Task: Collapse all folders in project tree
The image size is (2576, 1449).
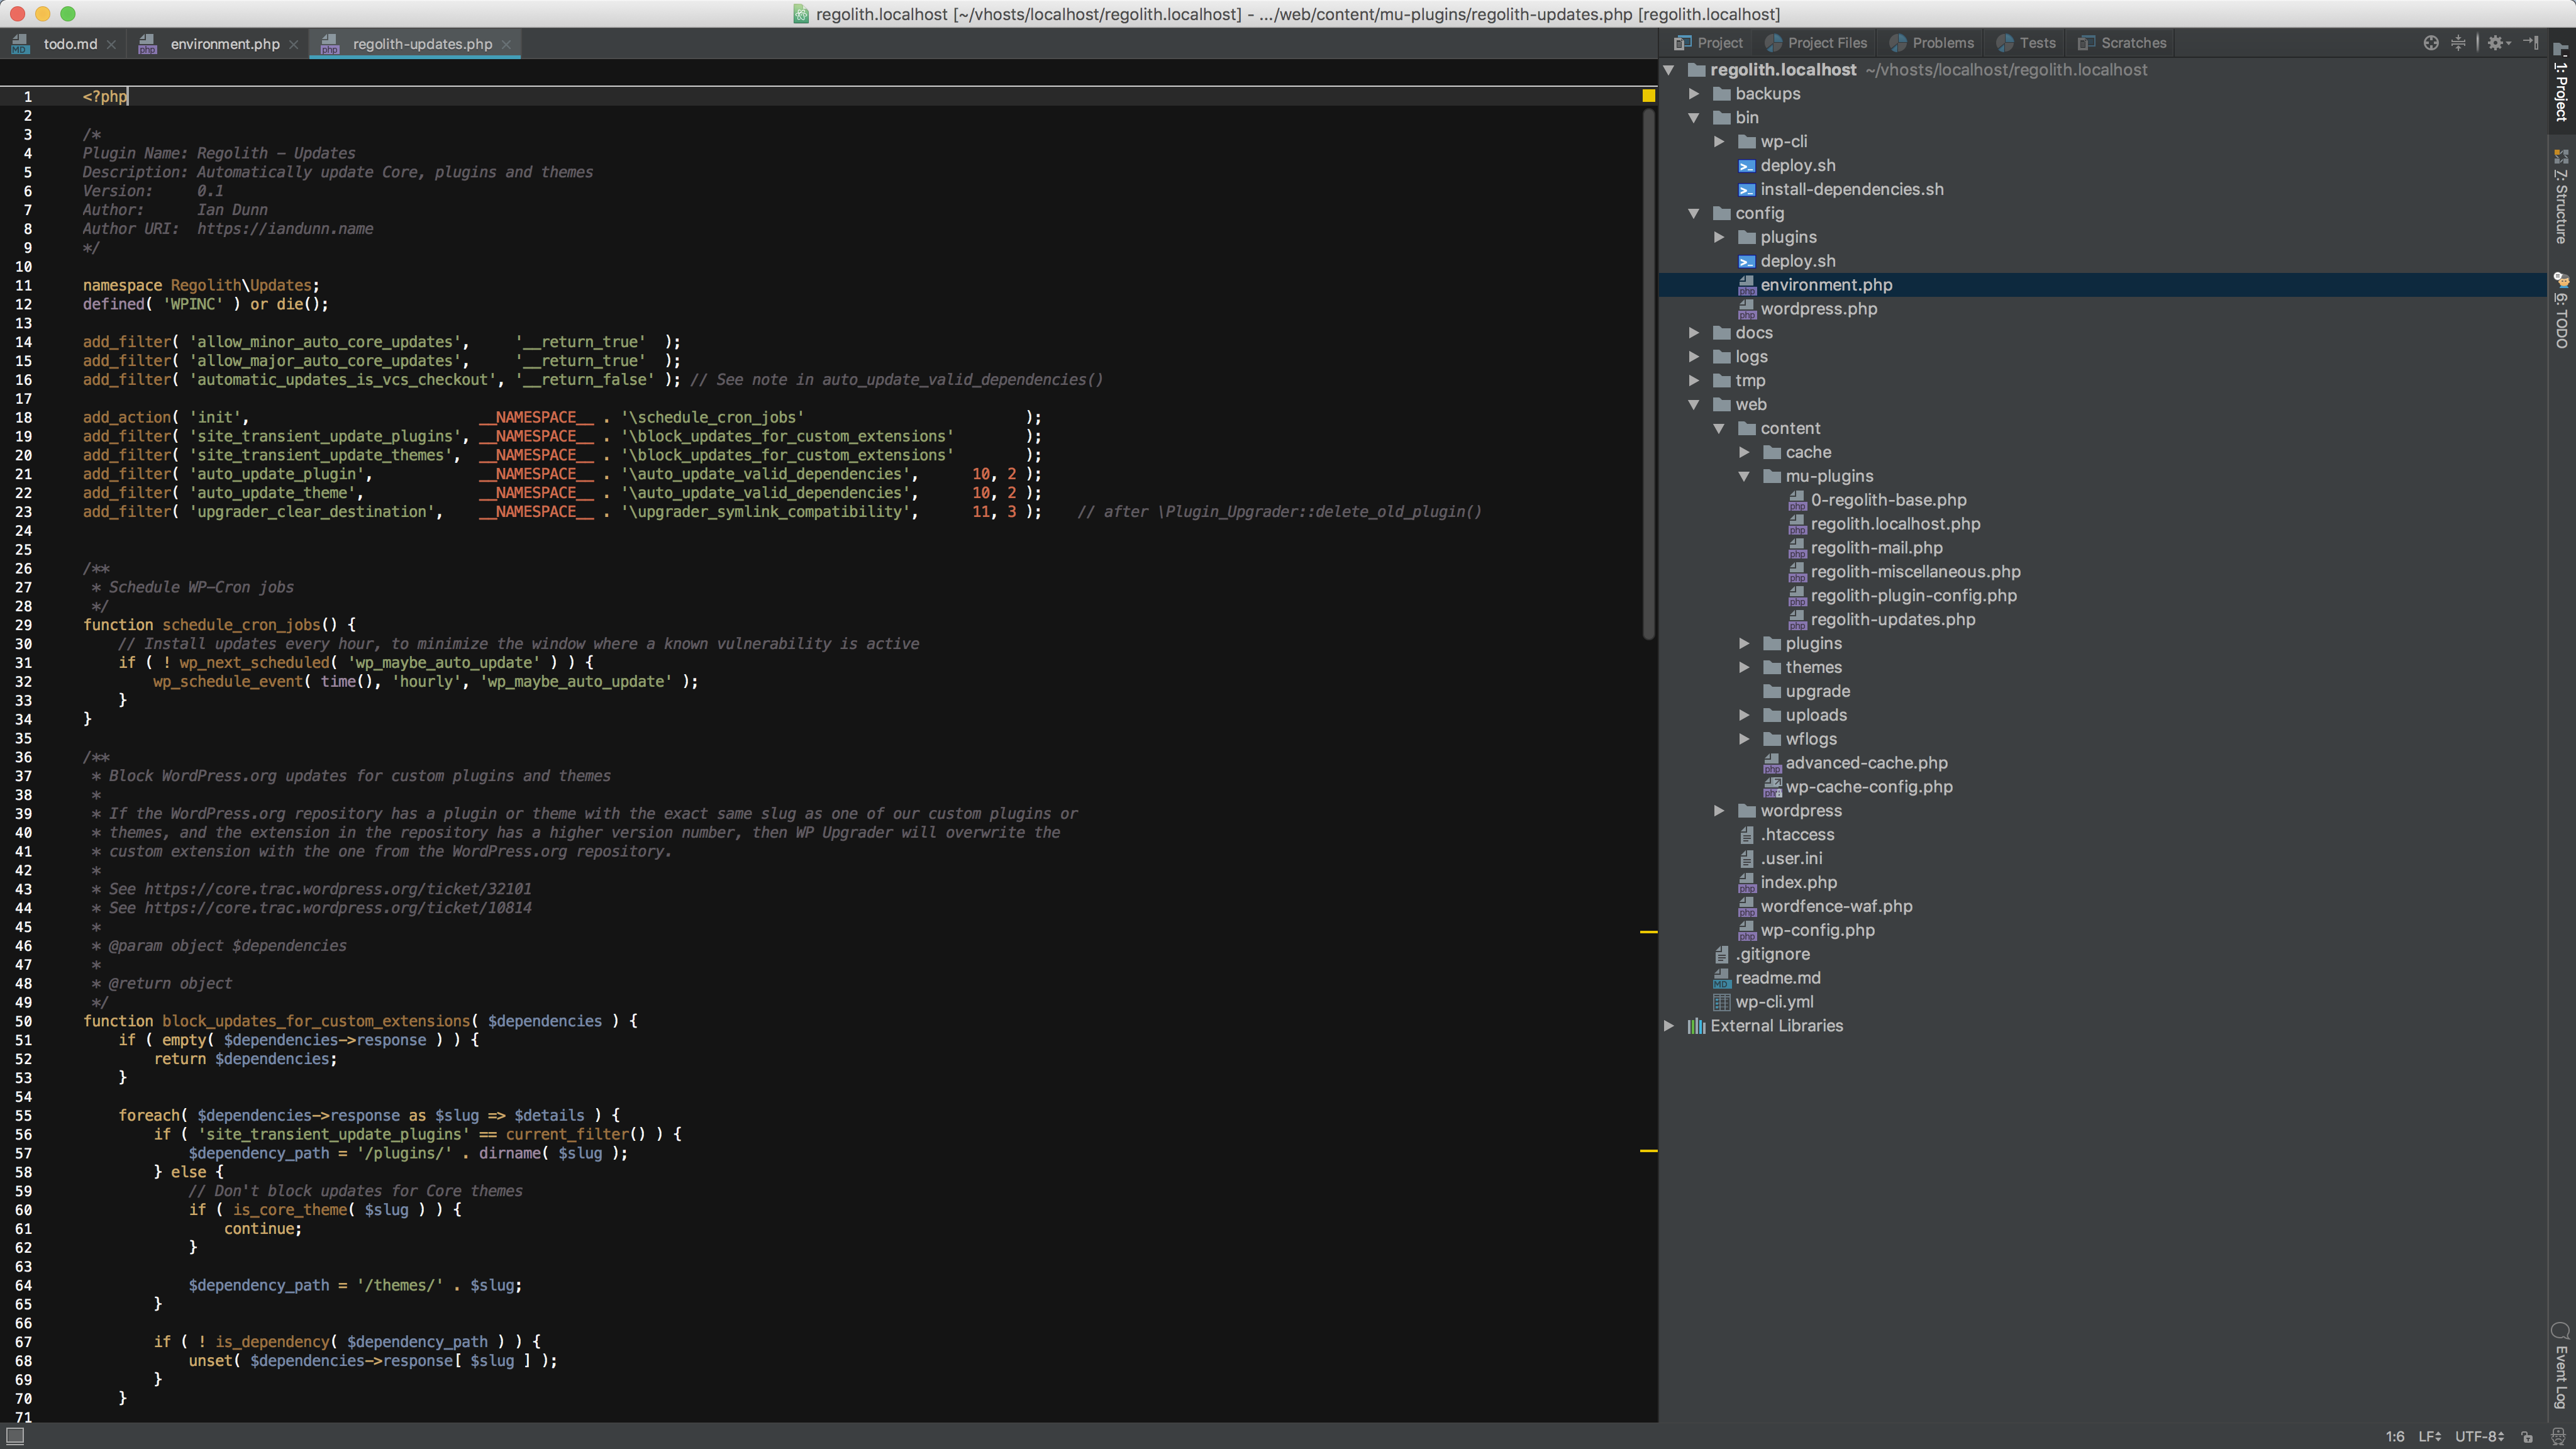Action: [2458, 42]
